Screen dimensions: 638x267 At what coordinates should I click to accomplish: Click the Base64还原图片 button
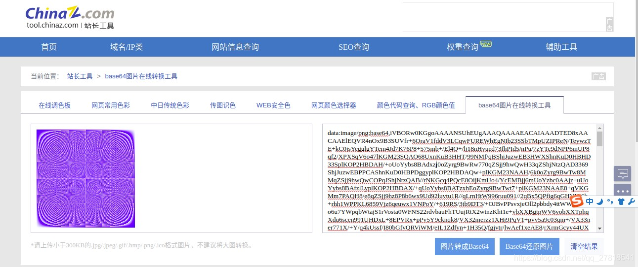(529, 247)
